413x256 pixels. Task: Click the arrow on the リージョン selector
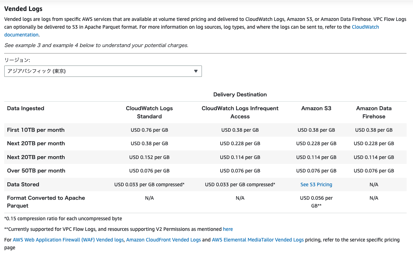pos(196,71)
